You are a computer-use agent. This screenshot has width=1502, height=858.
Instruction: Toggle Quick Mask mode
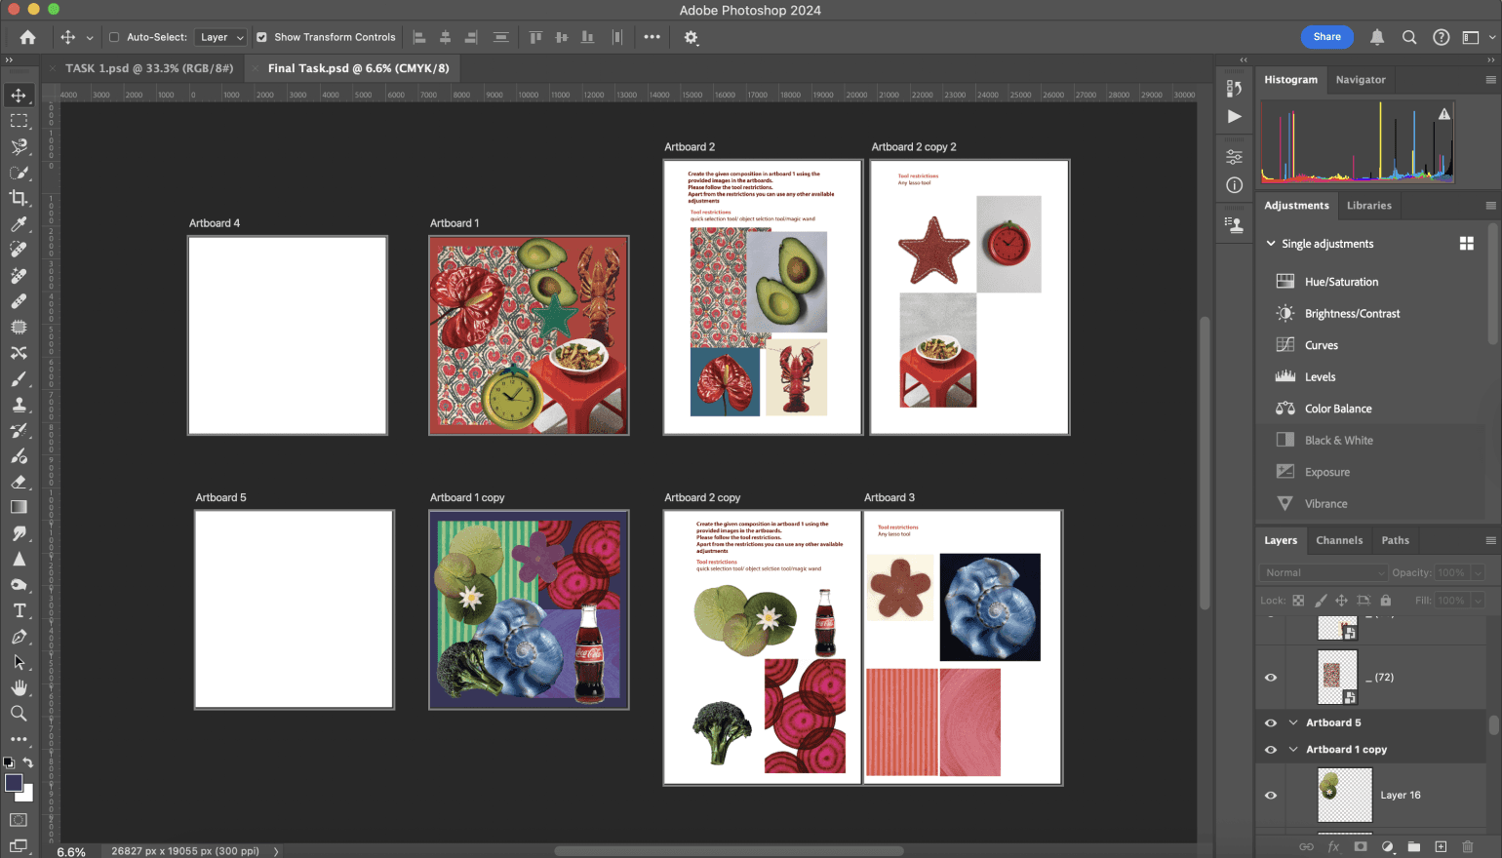pyautogui.click(x=19, y=820)
